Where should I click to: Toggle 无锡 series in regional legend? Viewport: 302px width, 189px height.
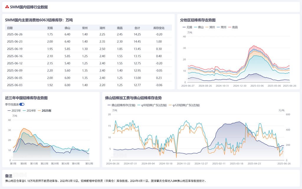(187, 27)
